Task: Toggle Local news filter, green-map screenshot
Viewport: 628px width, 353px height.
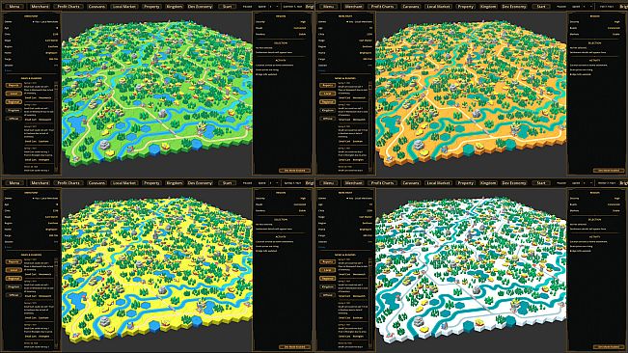Action: [14, 94]
